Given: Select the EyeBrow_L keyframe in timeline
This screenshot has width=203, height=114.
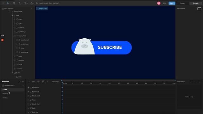Looking at the screenshot, I should 62,88.
